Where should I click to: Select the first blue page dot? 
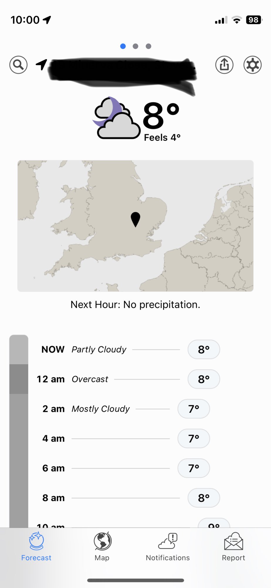(123, 46)
